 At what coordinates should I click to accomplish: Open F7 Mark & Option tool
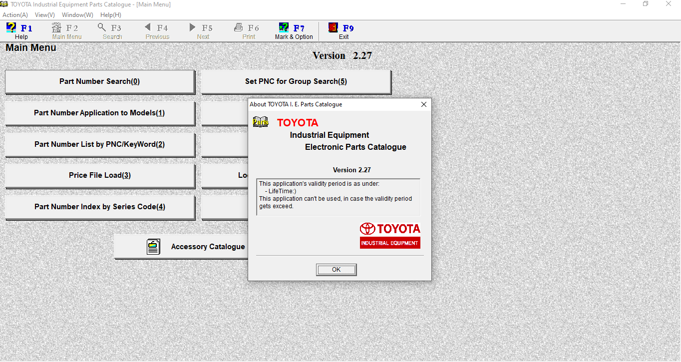coord(283,27)
